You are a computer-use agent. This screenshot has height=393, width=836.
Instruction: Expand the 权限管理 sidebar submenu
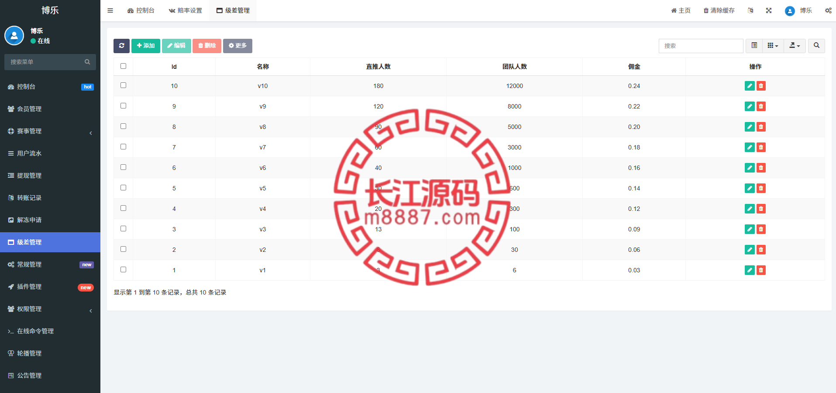[x=50, y=309]
